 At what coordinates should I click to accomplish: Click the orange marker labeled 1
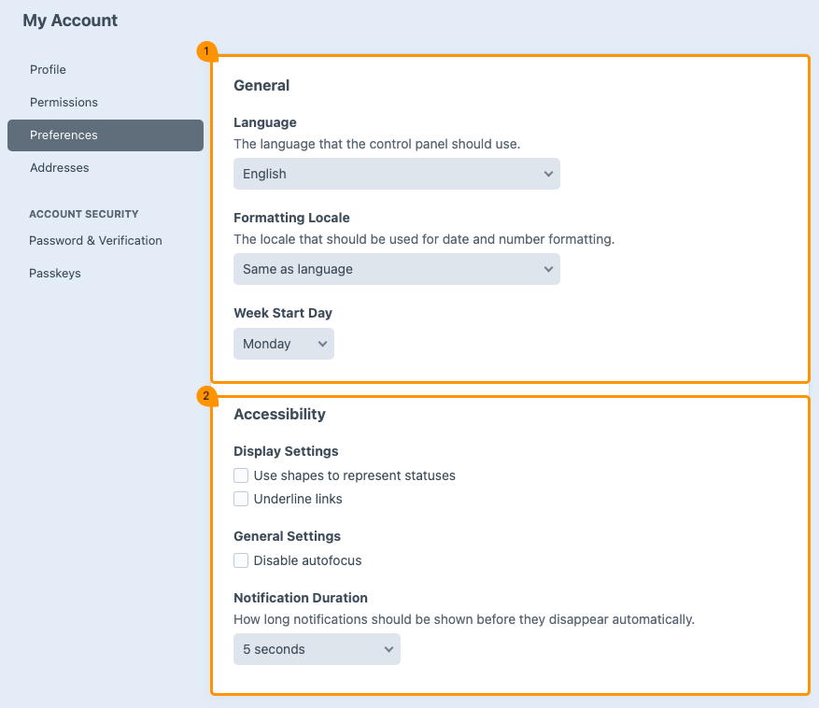[205, 51]
